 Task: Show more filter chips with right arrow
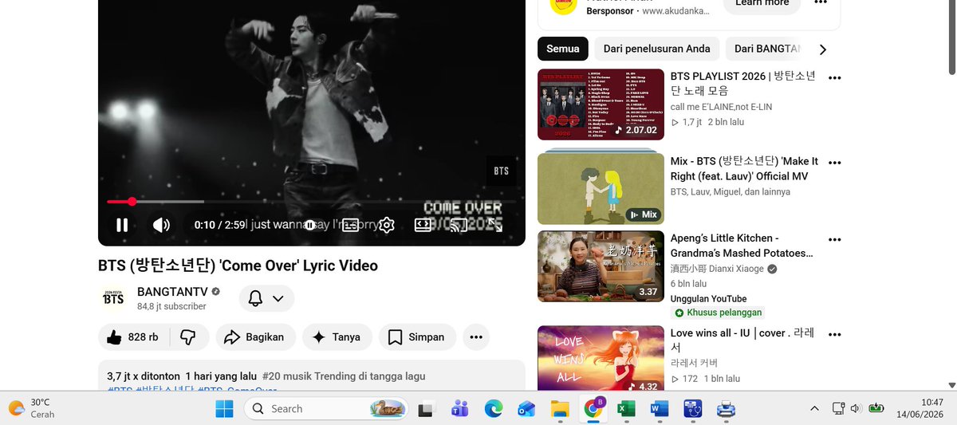(823, 49)
